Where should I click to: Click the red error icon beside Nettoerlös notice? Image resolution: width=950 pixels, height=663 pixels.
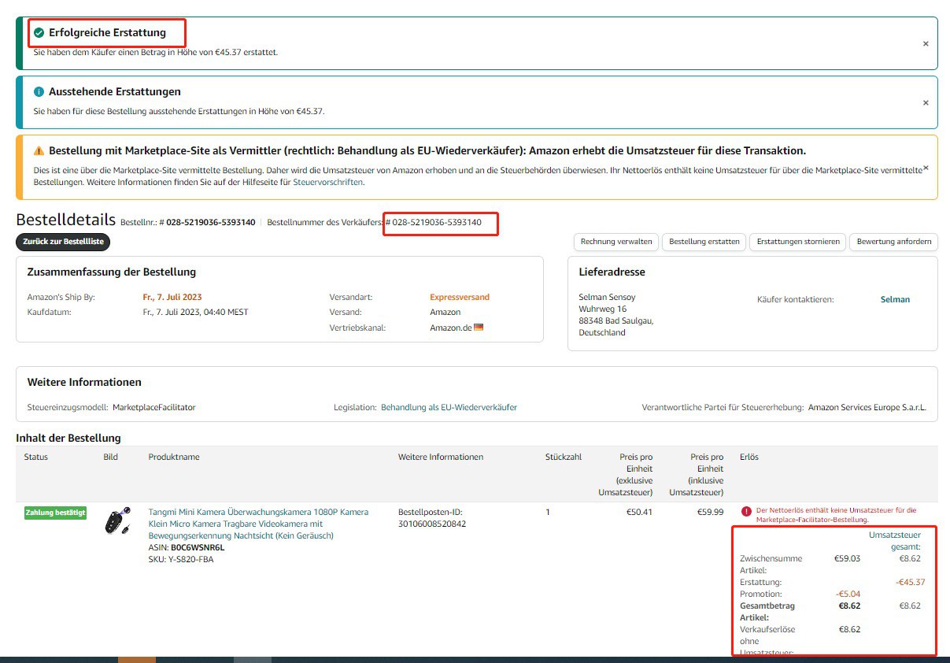pyautogui.click(x=745, y=512)
